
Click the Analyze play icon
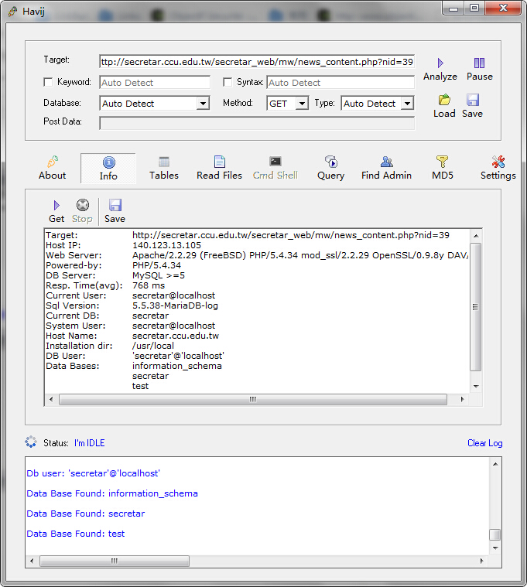point(440,63)
